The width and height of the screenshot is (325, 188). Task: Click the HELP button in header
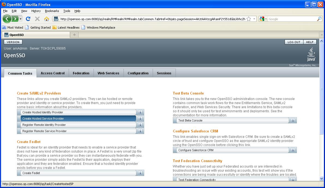click(310, 42)
